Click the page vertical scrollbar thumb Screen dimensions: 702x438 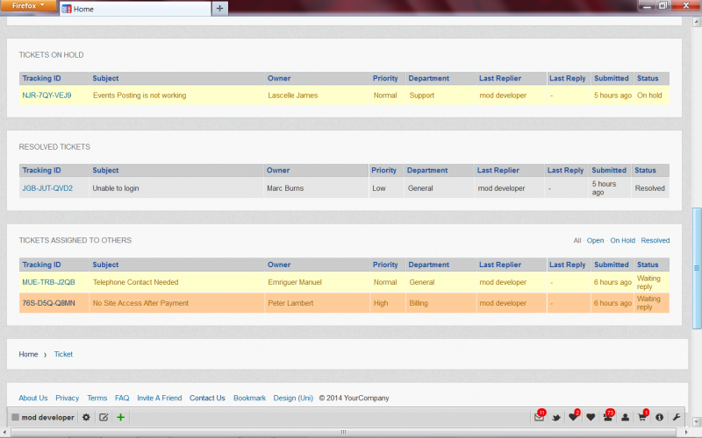click(x=697, y=268)
